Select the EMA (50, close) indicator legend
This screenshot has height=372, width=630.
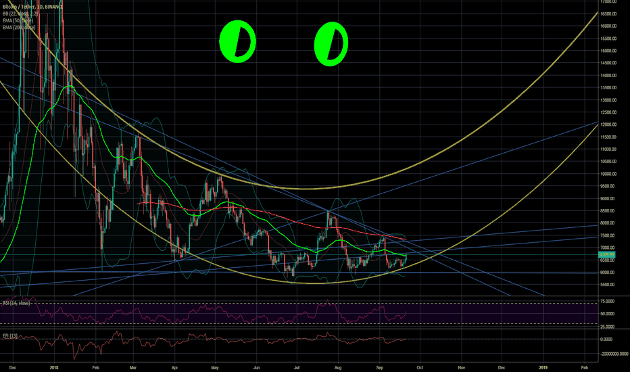pyautogui.click(x=18, y=20)
